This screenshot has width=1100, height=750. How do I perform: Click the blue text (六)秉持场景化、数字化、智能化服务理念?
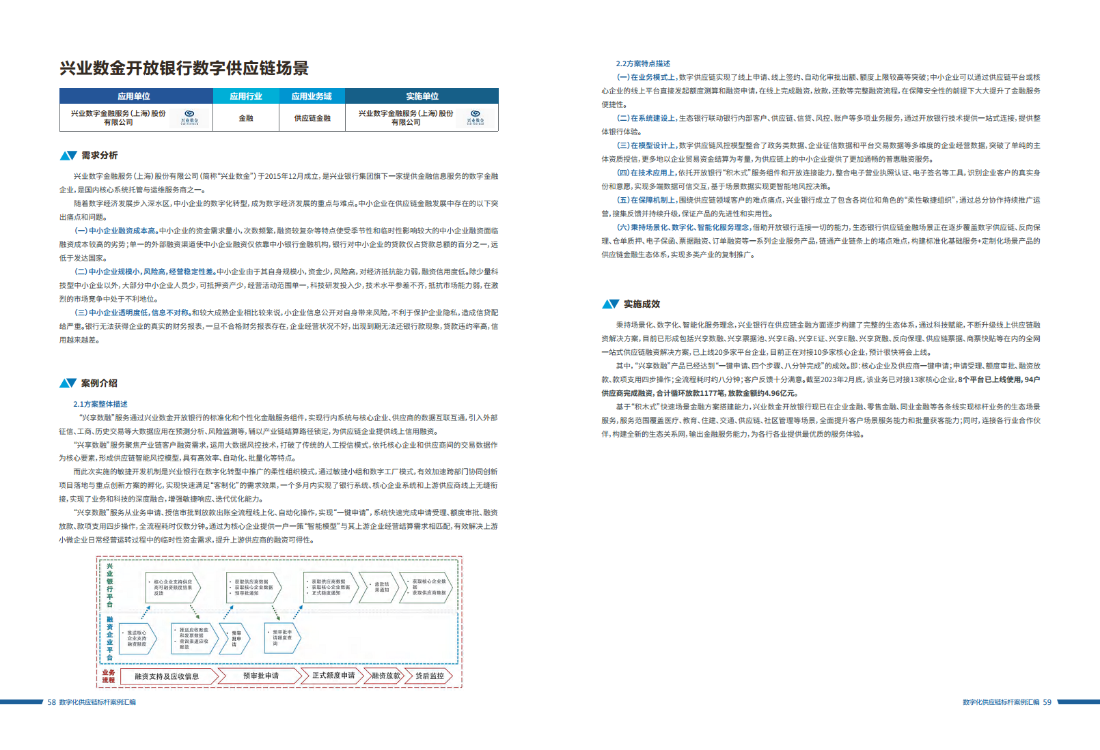683,227
